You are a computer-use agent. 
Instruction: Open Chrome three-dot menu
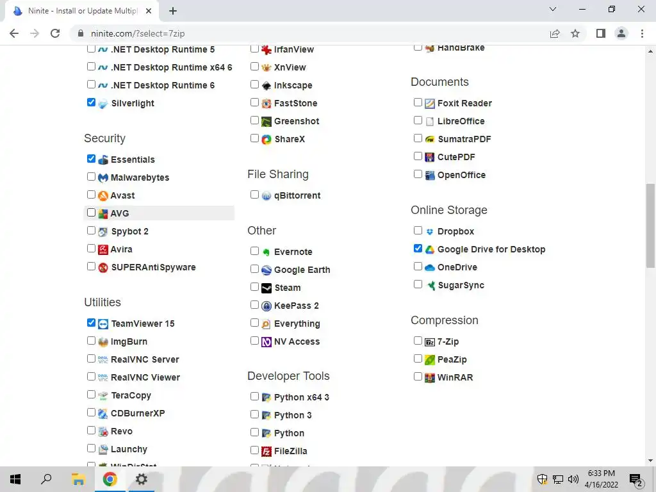click(642, 33)
